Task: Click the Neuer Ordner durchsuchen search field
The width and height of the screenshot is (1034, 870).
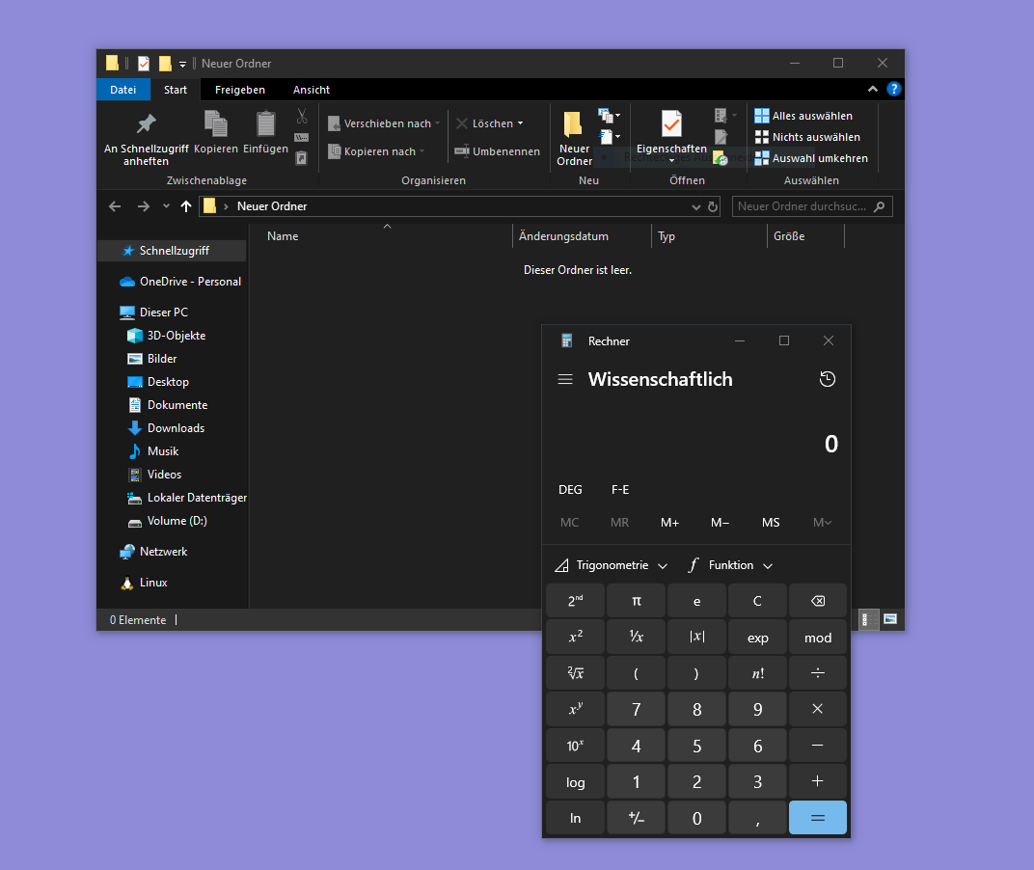Action: (806, 206)
